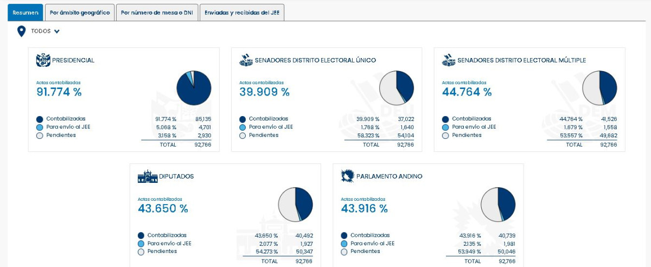This screenshot has width=651, height=267.
Task: Click Pendientes color dot in Senadores Único card
Action: pos(242,135)
